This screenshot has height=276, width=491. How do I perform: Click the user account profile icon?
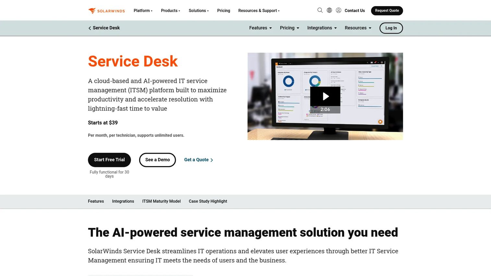point(339,10)
